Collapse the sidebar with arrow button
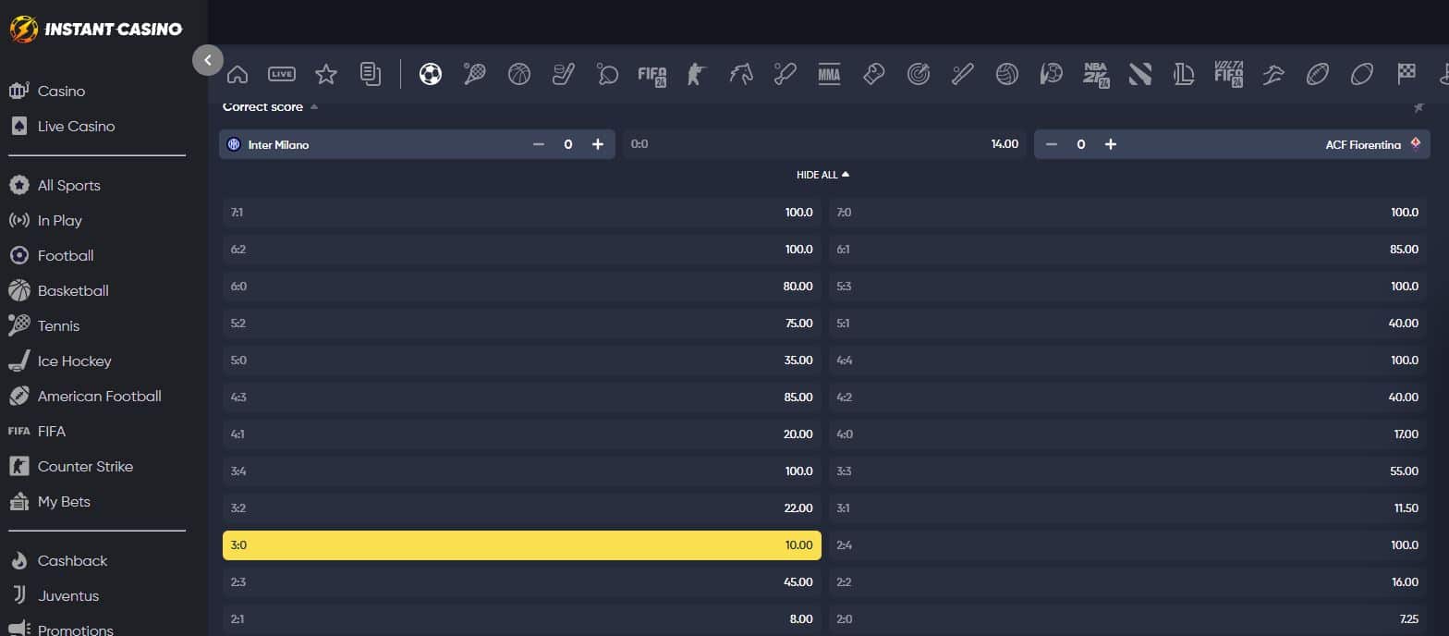1449x636 pixels. [208, 60]
